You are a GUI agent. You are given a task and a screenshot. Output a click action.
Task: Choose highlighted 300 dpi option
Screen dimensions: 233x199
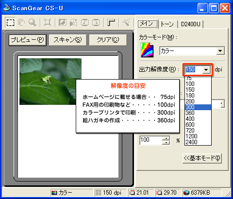point(198,107)
